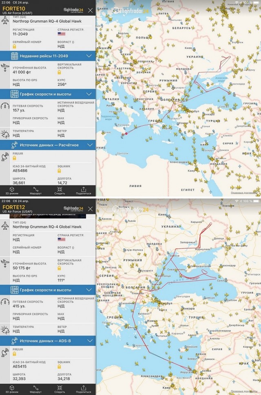This screenshot has width=261, height=395.
Task: Click ground speed value 415 уз.
Action: (19, 306)
